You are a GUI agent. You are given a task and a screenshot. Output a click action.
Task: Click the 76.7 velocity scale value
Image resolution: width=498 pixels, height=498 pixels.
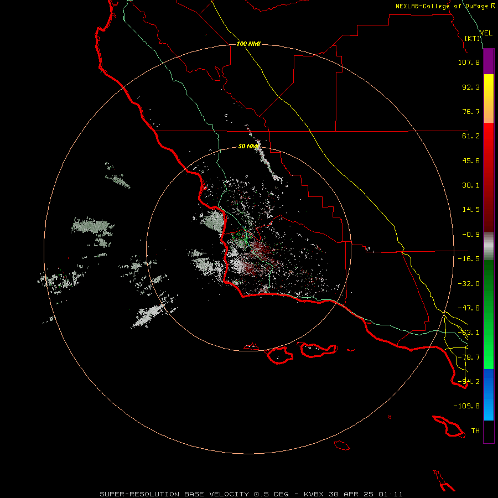click(471, 111)
